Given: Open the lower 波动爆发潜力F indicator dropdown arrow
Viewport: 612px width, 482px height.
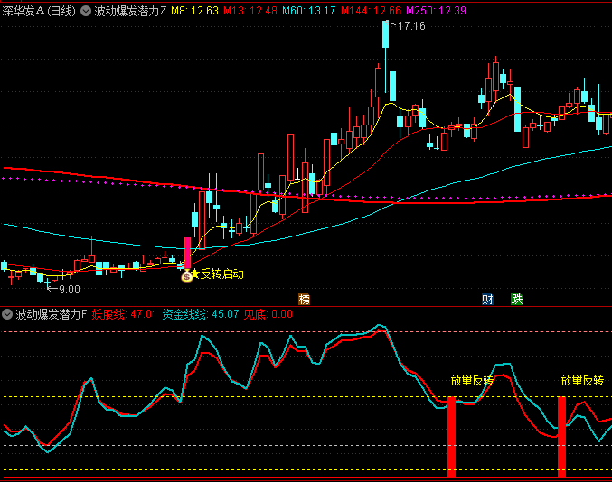Looking at the screenshot, I should click(x=7, y=314).
